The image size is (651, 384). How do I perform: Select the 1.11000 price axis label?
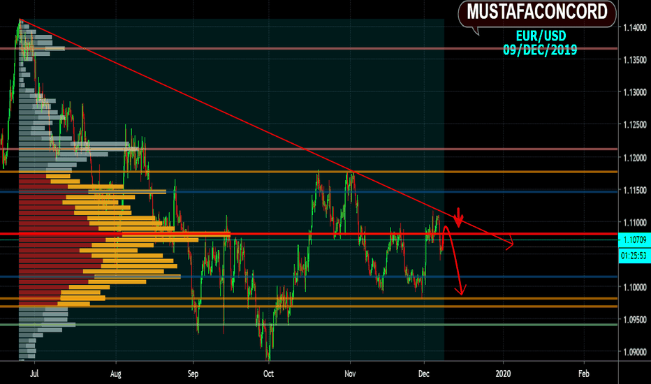coord(635,223)
